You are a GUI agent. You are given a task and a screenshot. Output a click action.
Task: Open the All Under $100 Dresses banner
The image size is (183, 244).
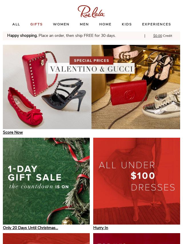click(137, 181)
